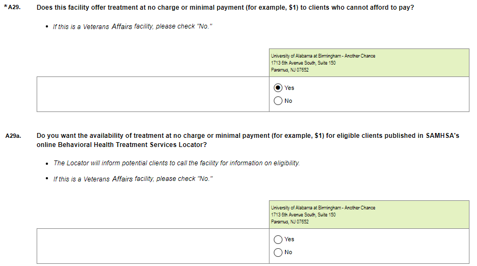Image resolution: width=477 pixels, height=266 pixels.
Task: Click the 'Yes' label text under A29
Action: coord(289,88)
